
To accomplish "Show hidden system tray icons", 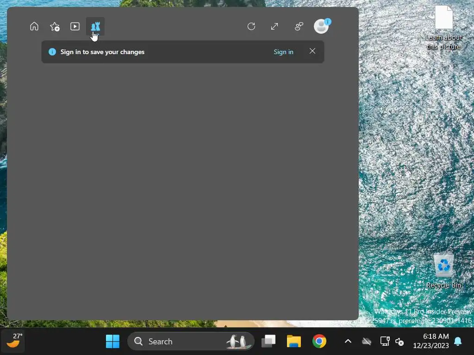I will click(x=348, y=342).
